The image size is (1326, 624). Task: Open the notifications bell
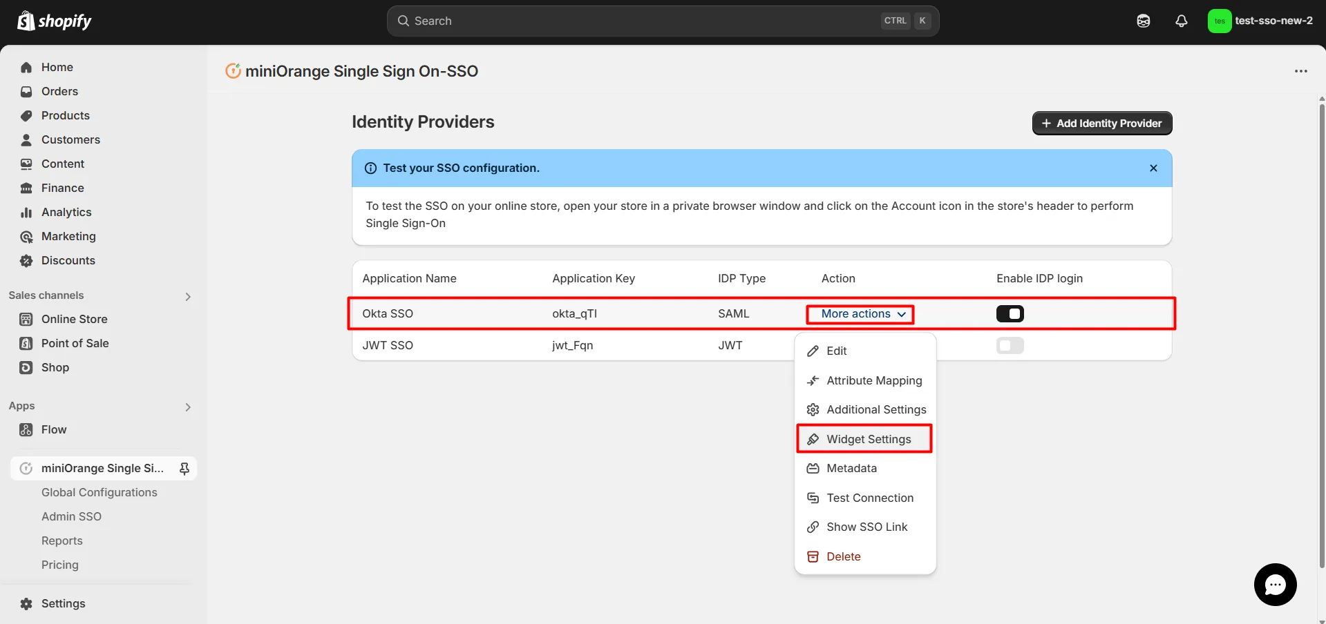(x=1182, y=21)
